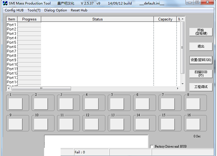The image size is (217, 156).
Task: Click the Capacity column header
Action: pos(165,19)
